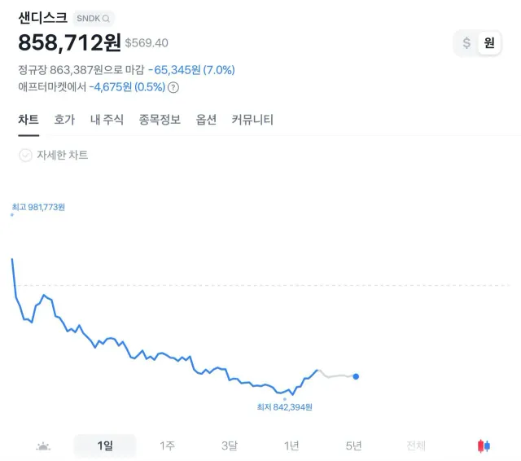Switch currency to won (원)
The width and height of the screenshot is (521, 461).
(489, 43)
